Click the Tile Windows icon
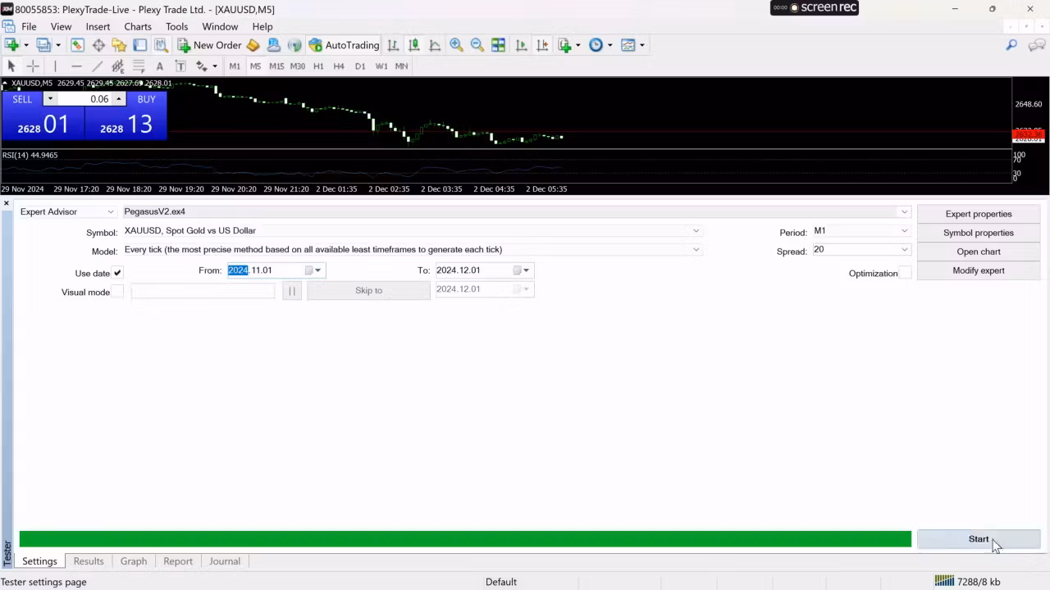The height and width of the screenshot is (590, 1050). (x=498, y=45)
